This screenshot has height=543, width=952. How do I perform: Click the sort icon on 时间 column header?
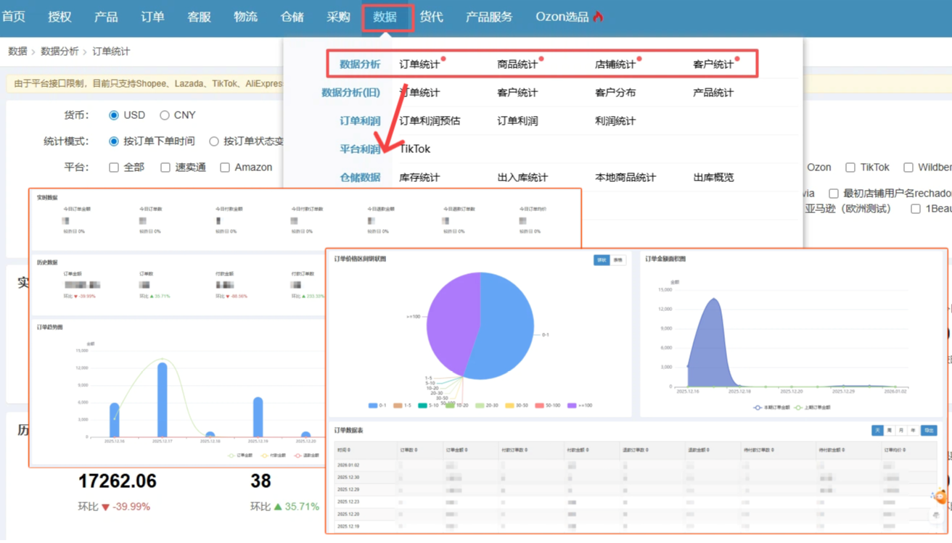pyautogui.click(x=350, y=450)
